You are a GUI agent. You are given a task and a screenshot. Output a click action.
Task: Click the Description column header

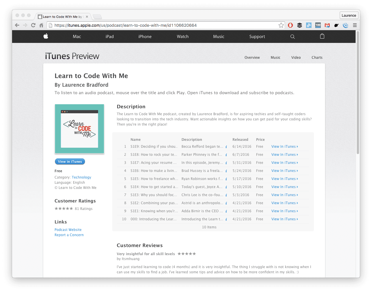pyautogui.click(x=192, y=140)
